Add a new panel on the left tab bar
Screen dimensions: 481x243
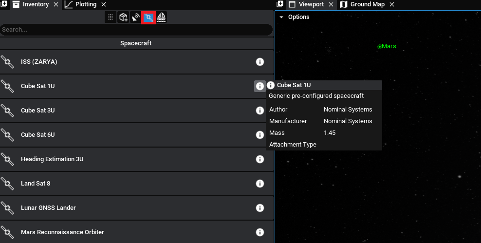point(3,4)
